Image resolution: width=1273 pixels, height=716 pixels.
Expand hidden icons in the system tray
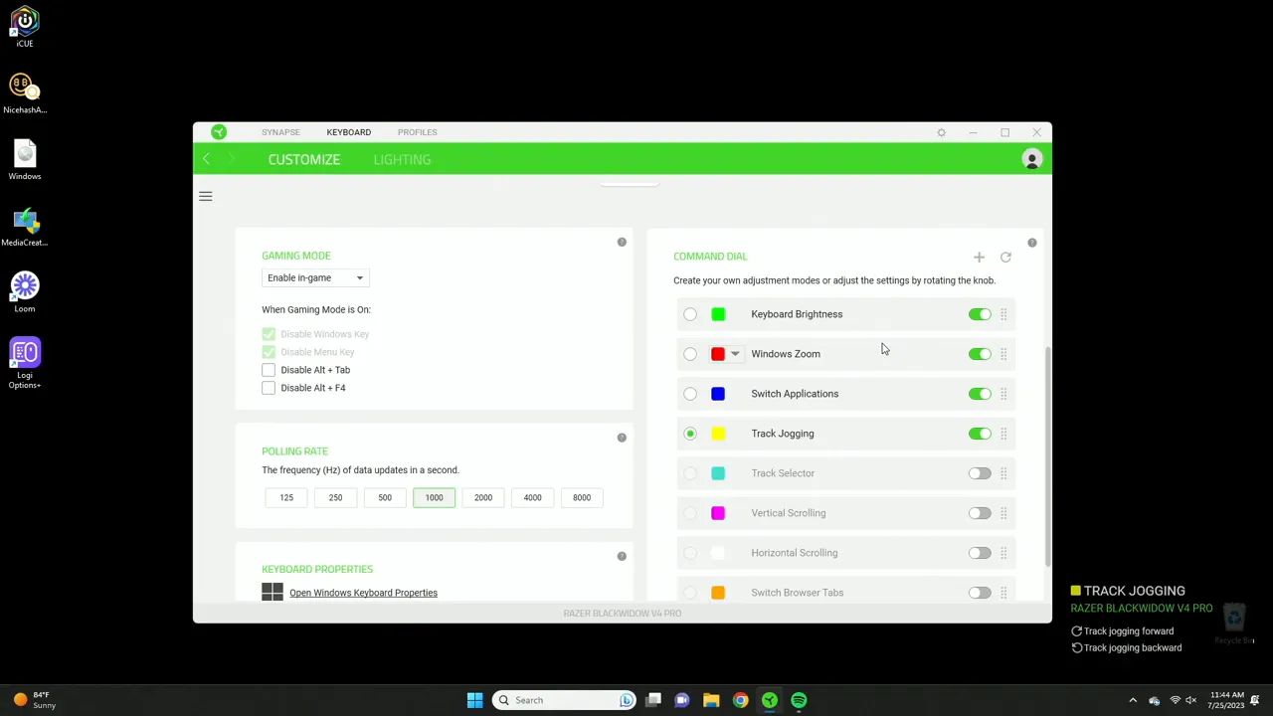coord(1132,700)
